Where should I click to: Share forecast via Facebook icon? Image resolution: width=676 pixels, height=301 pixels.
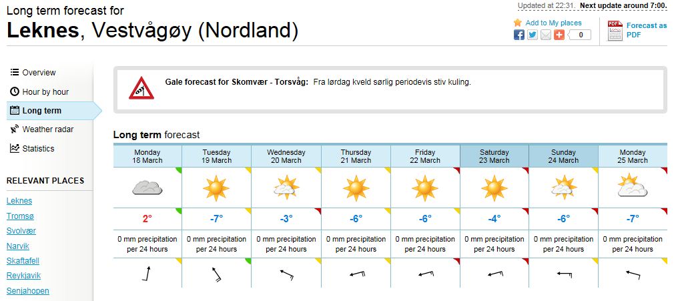point(519,35)
